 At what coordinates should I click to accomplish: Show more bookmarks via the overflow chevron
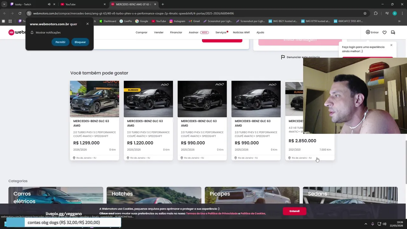pyautogui.click(x=399, y=21)
